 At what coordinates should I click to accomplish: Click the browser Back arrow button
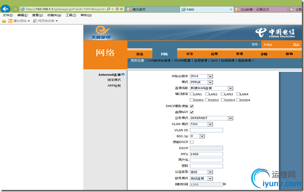coord(6,9)
